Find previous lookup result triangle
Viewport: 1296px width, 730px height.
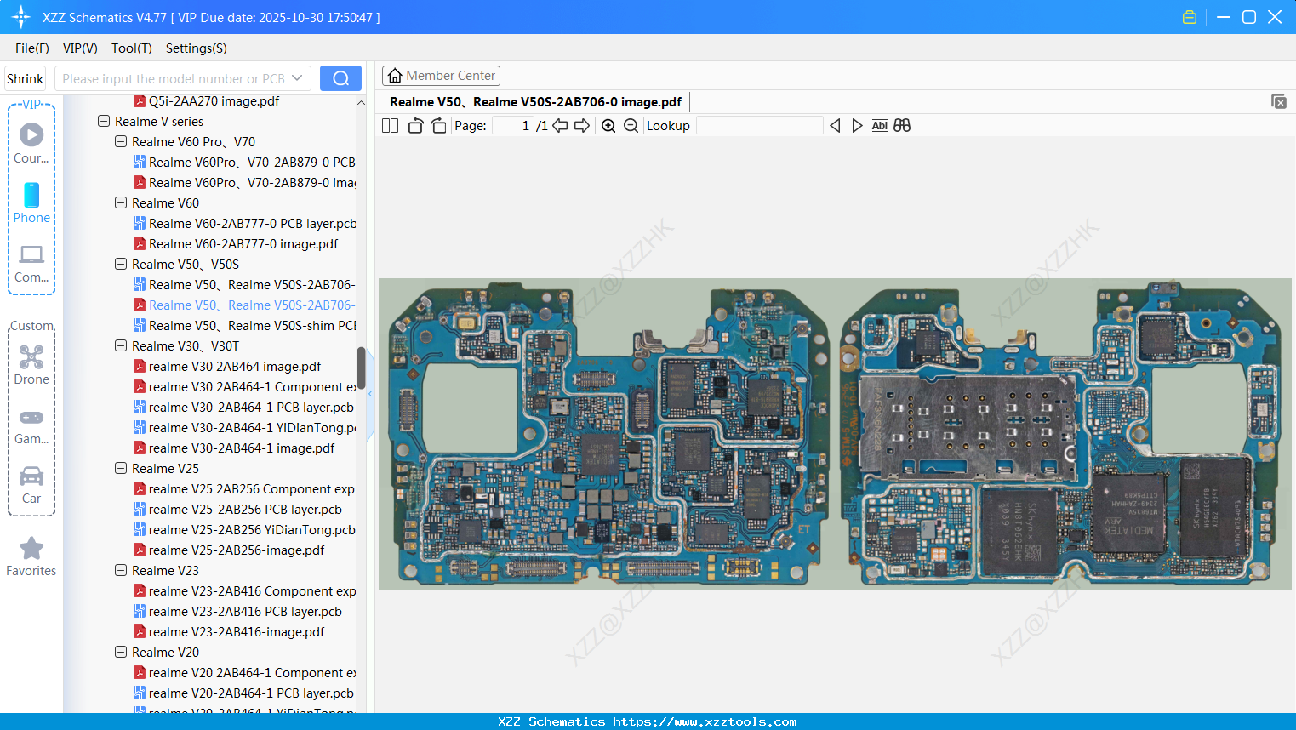click(835, 126)
